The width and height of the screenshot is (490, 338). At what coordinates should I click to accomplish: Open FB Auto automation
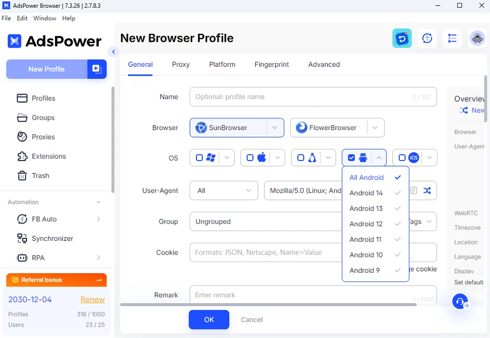click(44, 219)
